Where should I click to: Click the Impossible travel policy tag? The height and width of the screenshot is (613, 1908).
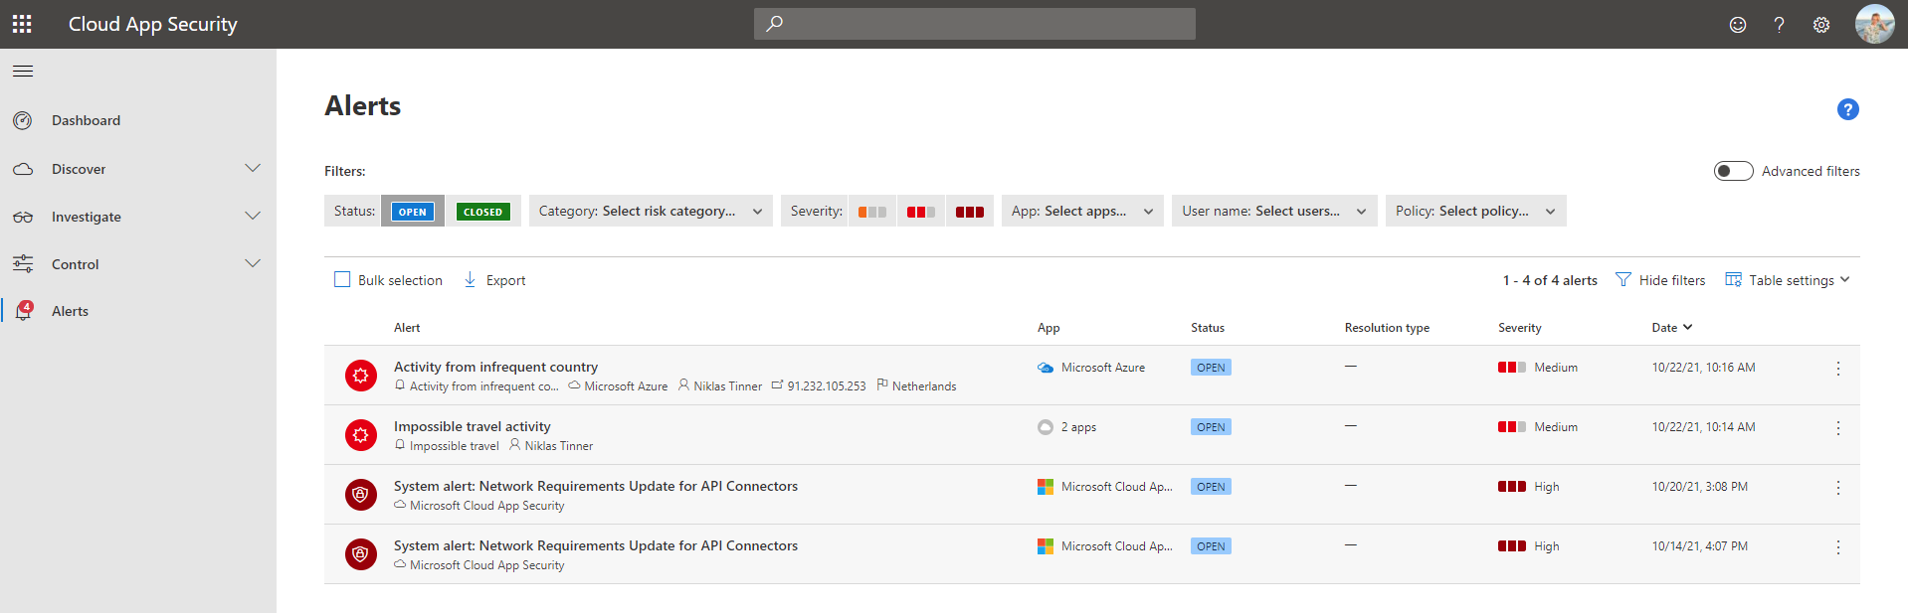455,446
